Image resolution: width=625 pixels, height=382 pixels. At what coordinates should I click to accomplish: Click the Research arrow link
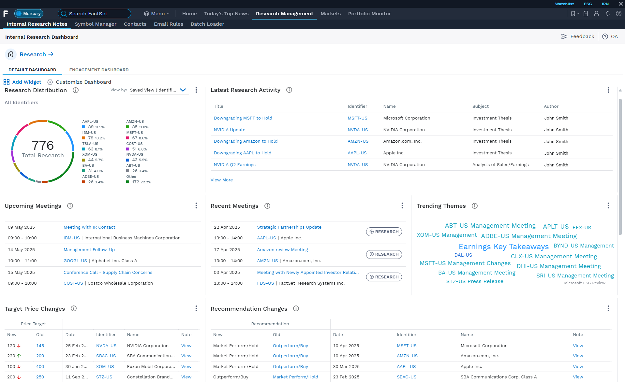37,54
